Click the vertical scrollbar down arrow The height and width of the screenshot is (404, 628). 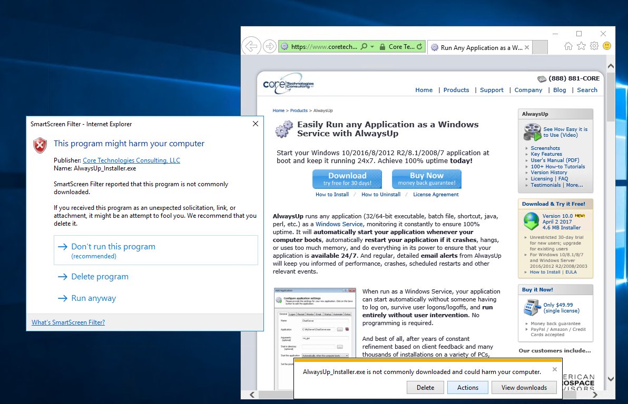tap(611, 379)
